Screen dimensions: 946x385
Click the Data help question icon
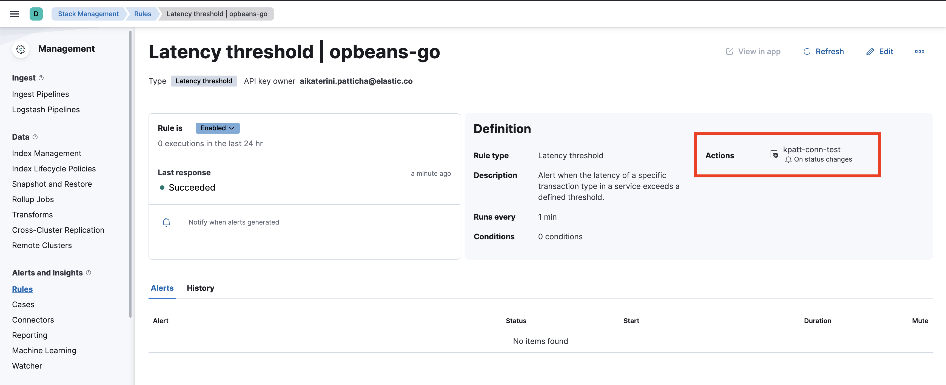(35, 137)
